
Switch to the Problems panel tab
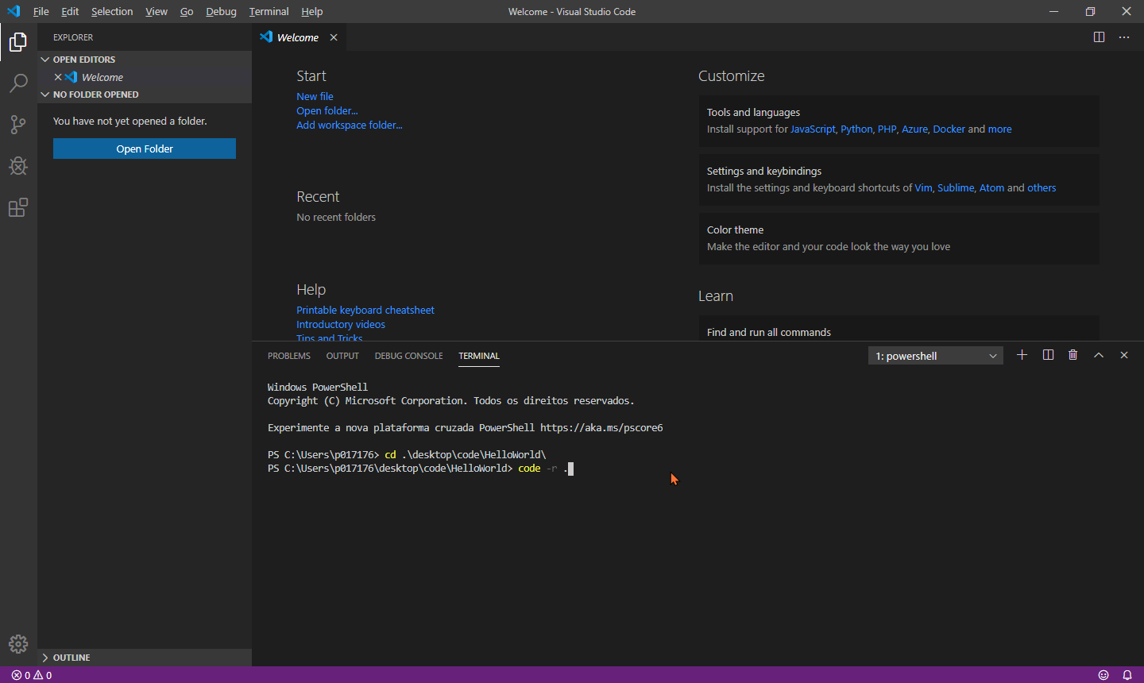[289, 356]
